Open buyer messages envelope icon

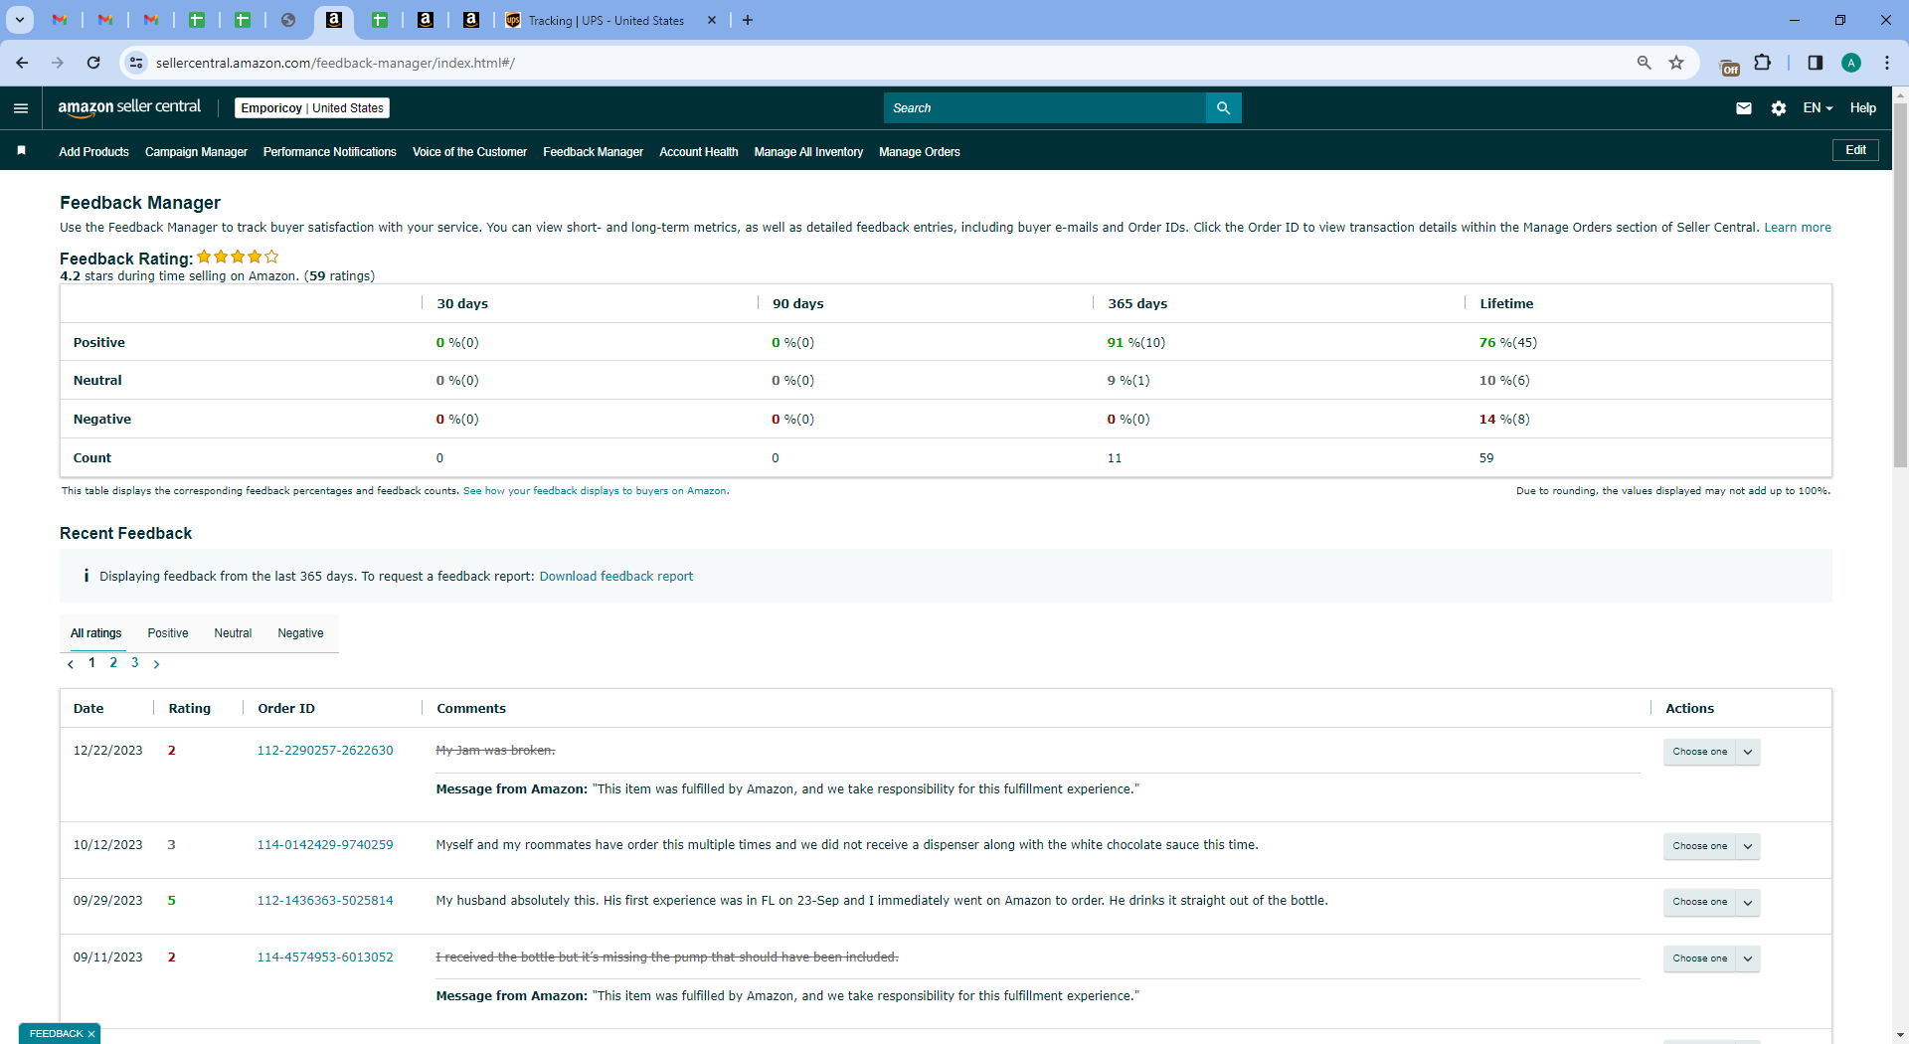(1744, 108)
